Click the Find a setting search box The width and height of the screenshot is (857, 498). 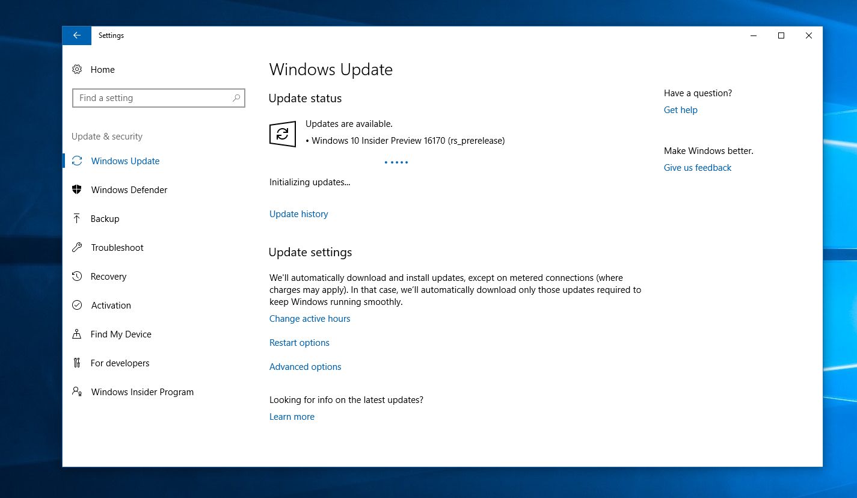(x=159, y=98)
